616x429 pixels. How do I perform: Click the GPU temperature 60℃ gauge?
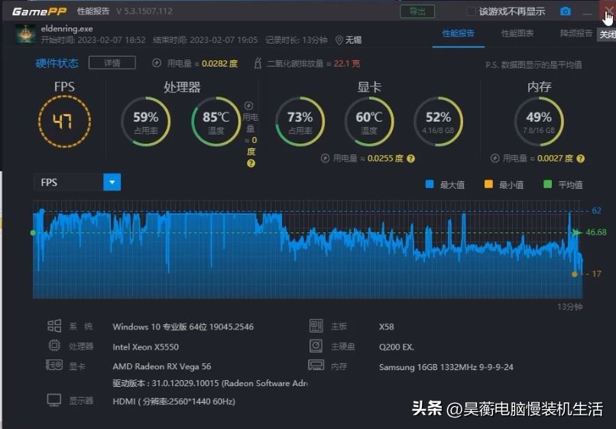369,122
